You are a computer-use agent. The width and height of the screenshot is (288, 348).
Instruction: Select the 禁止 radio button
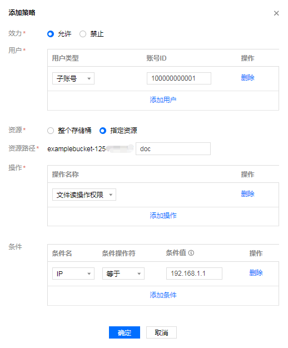(x=83, y=34)
